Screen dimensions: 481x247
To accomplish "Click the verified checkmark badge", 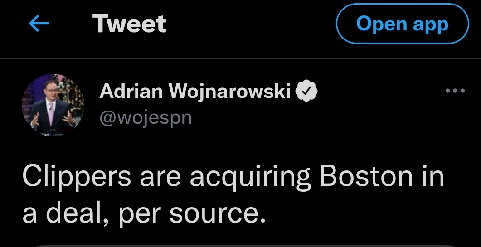I will pos(306,92).
